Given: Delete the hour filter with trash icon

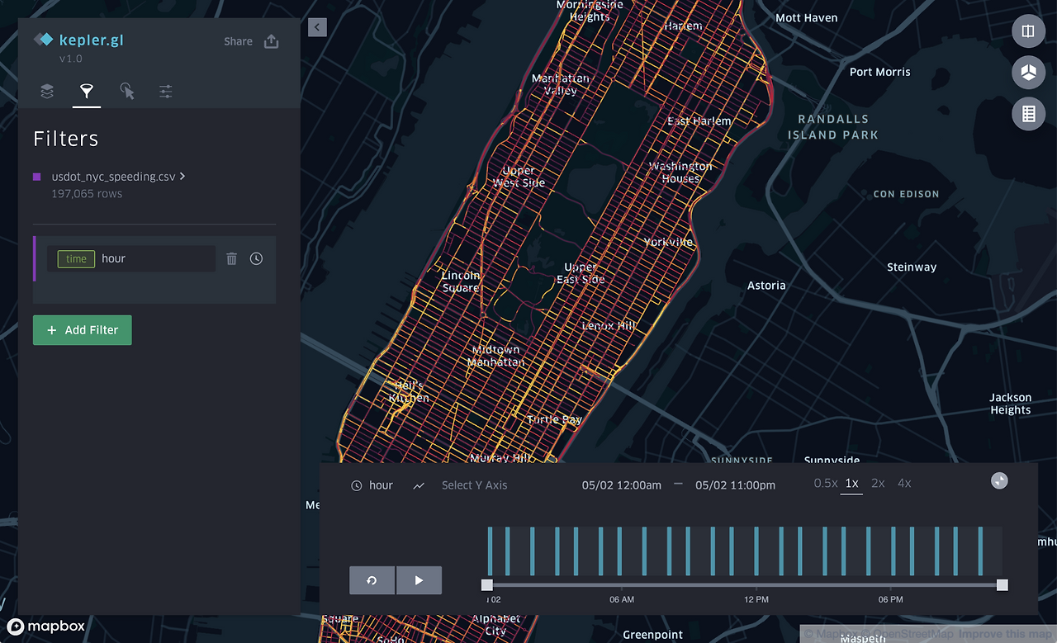Looking at the screenshot, I should tap(231, 258).
